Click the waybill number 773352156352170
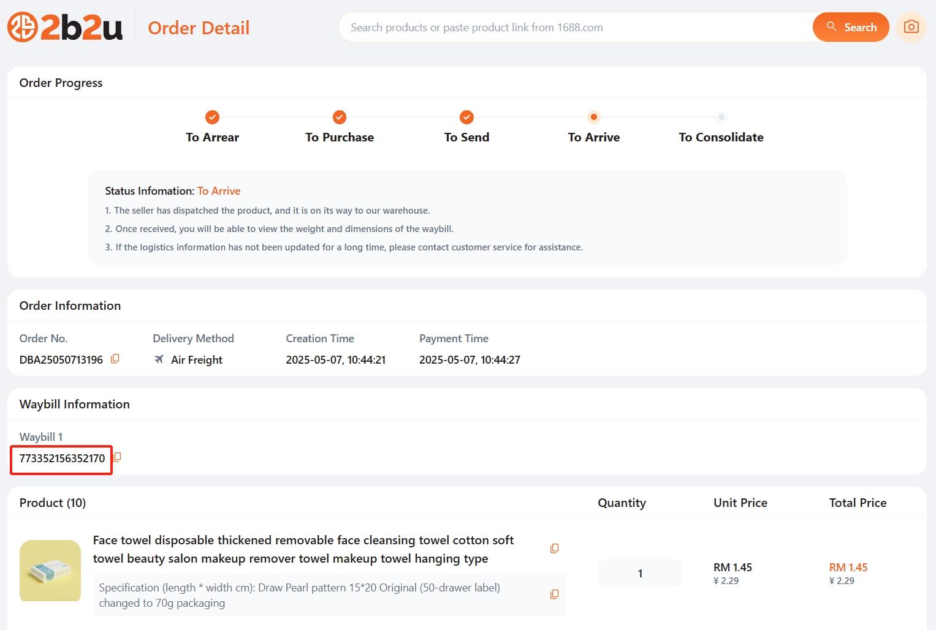Image resolution: width=936 pixels, height=630 pixels. (x=62, y=459)
